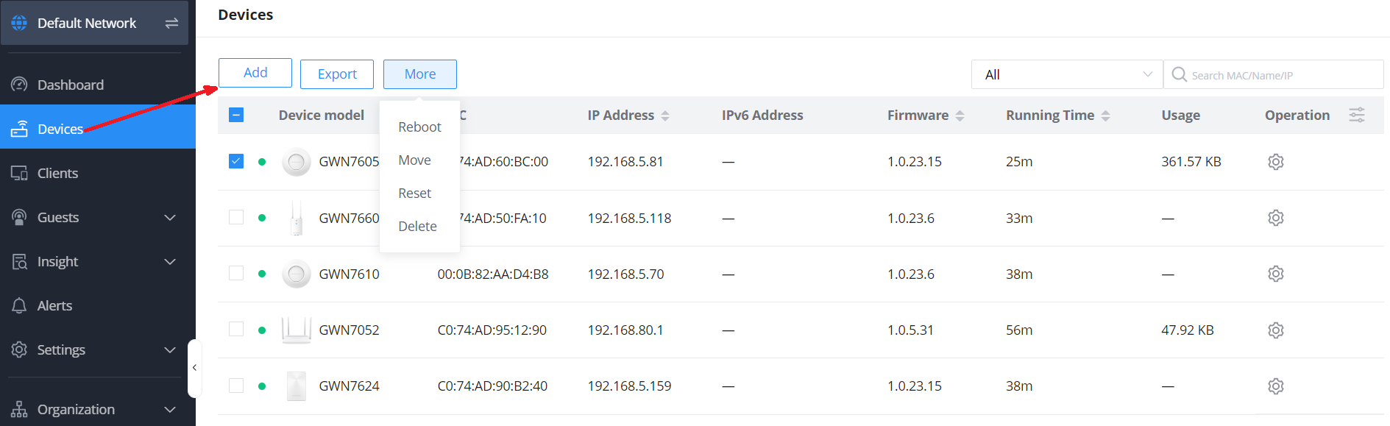The height and width of the screenshot is (426, 1390).
Task: Expand the Guests sidebar section
Action: click(57, 217)
